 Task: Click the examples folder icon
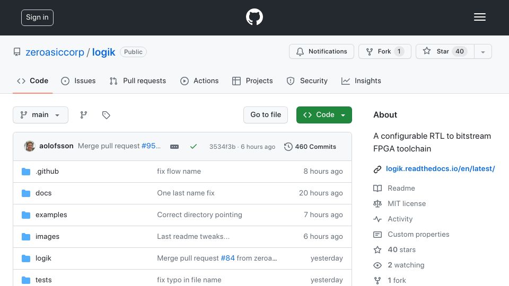coord(26,215)
